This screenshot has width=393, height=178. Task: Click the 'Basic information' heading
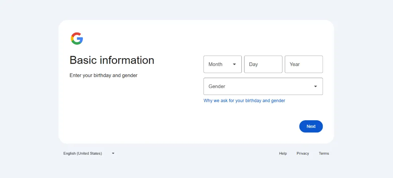pos(112,60)
